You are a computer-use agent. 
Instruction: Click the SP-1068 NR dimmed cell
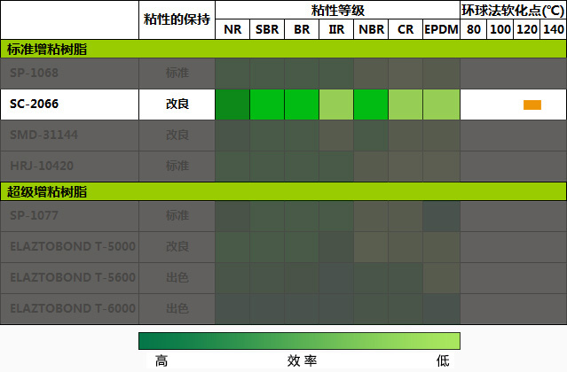point(232,74)
